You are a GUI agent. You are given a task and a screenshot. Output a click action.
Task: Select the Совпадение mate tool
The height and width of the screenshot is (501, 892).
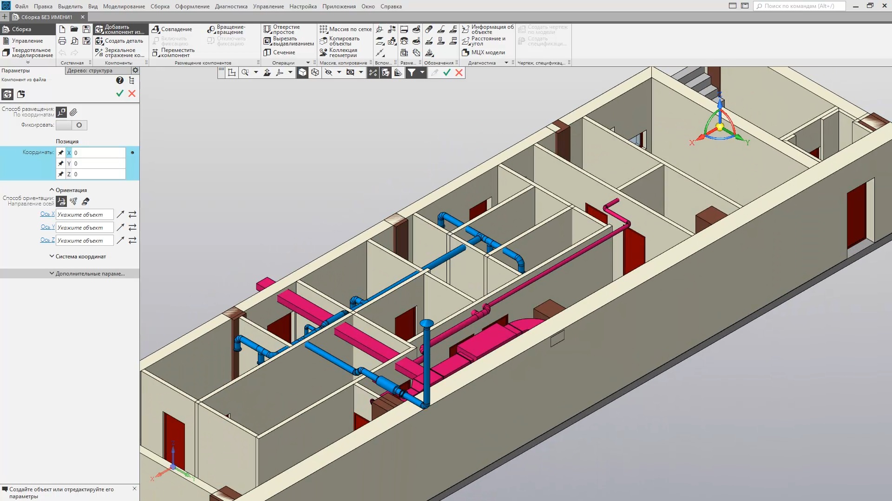172,29
